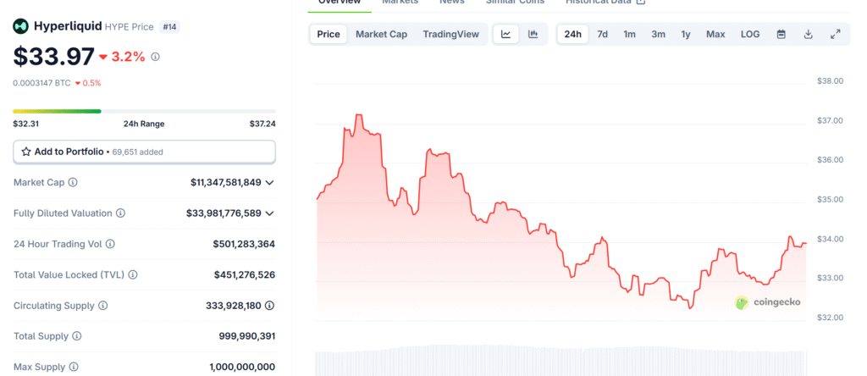Click the #14 rank badge

(x=169, y=26)
